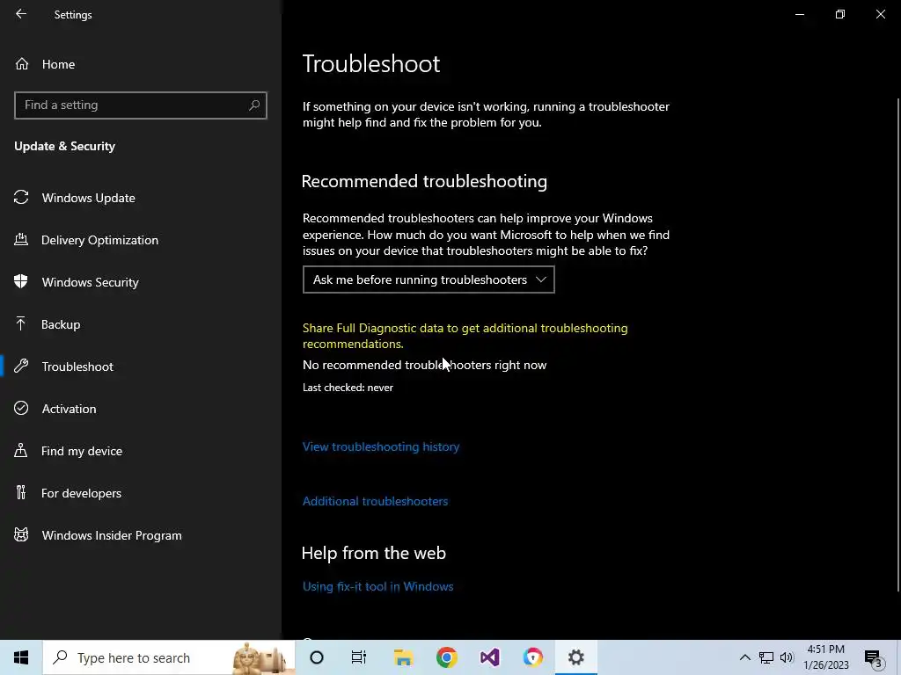
Task: Click the Settings gear on the taskbar
Action: [x=575, y=657]
